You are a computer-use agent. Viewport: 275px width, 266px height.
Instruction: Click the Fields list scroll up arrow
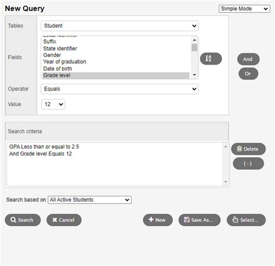pos(194,40)
